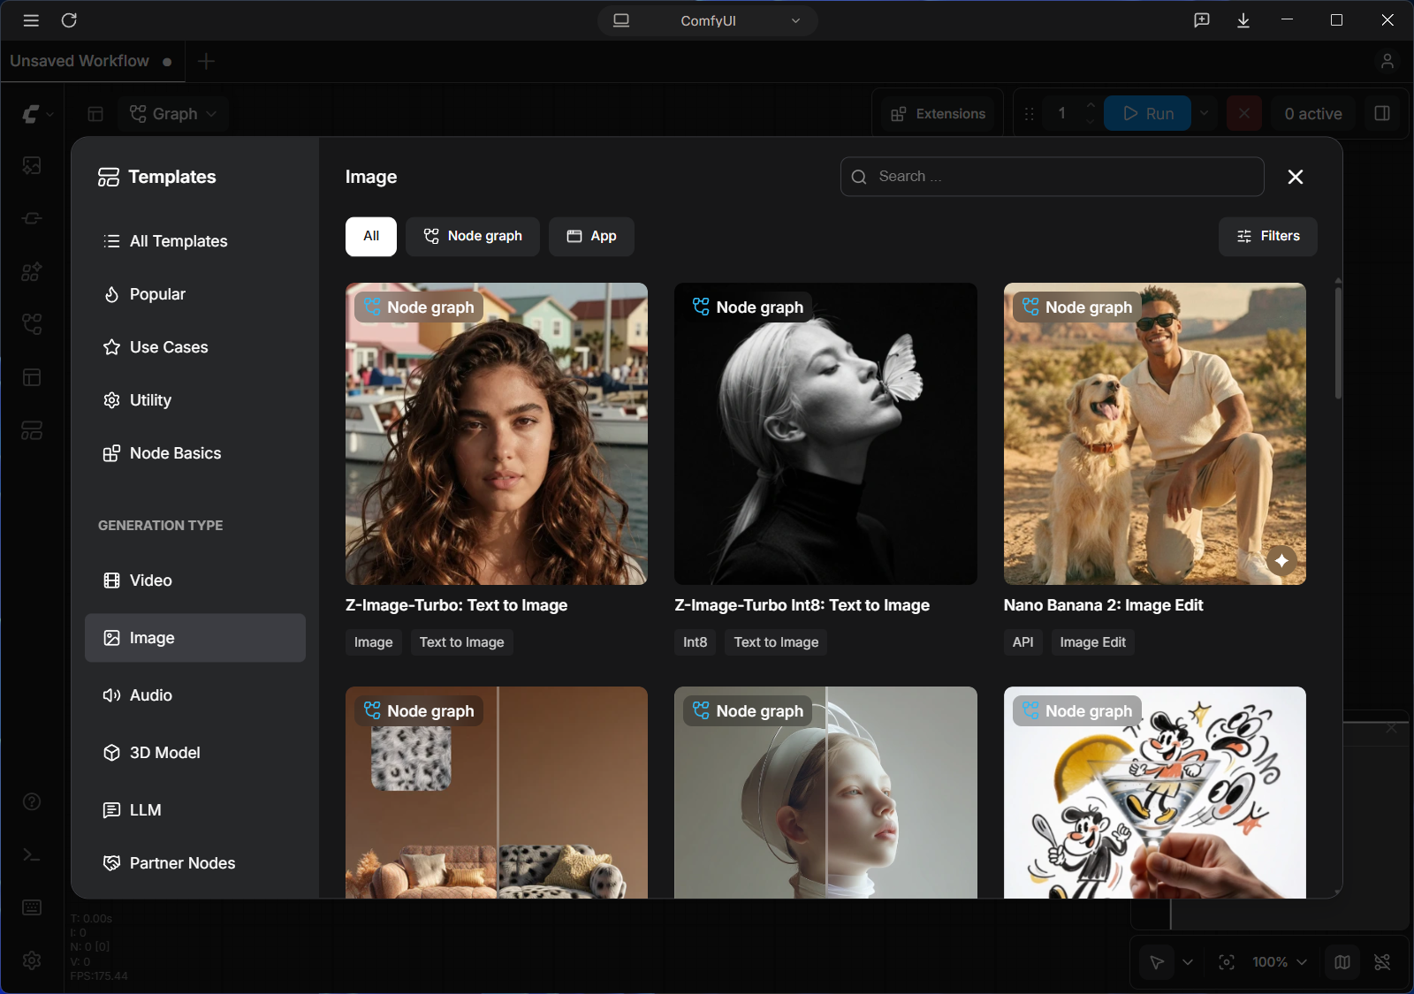Click the Extensions button
The image size is (1414, 994).
(938, 114)
